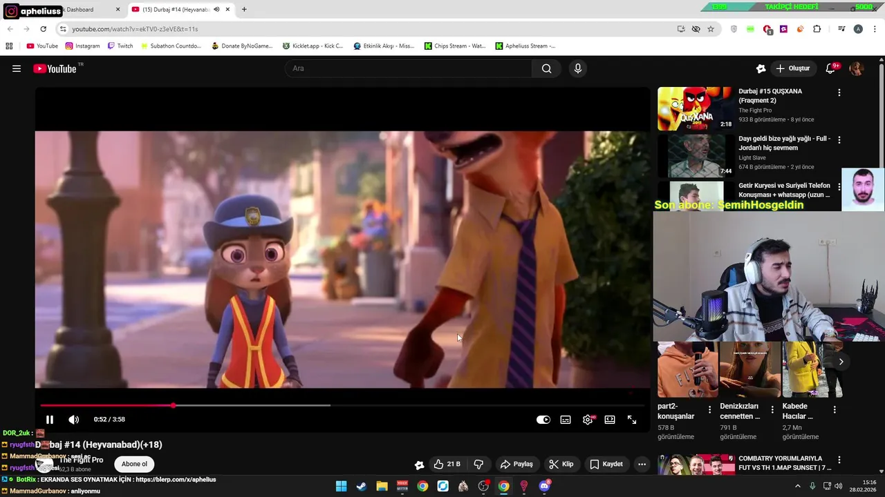Open the Dayı geldi bize yağlı thumbnail
The height and width of the screenshot is (497, 885).
696,156
